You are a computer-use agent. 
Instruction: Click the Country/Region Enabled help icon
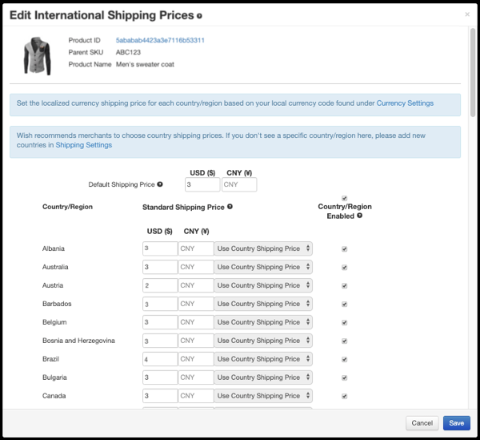coord(359,216)
